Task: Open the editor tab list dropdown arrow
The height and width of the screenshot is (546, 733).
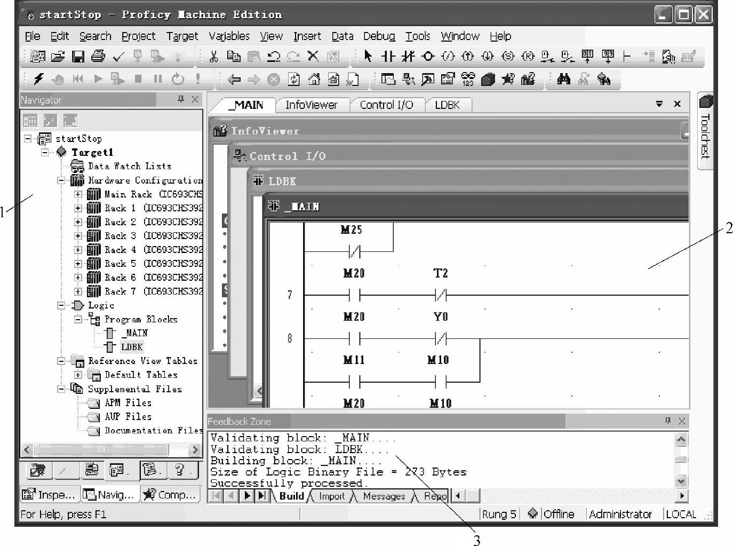Action: pyautogui.click(x=659, y=104)
